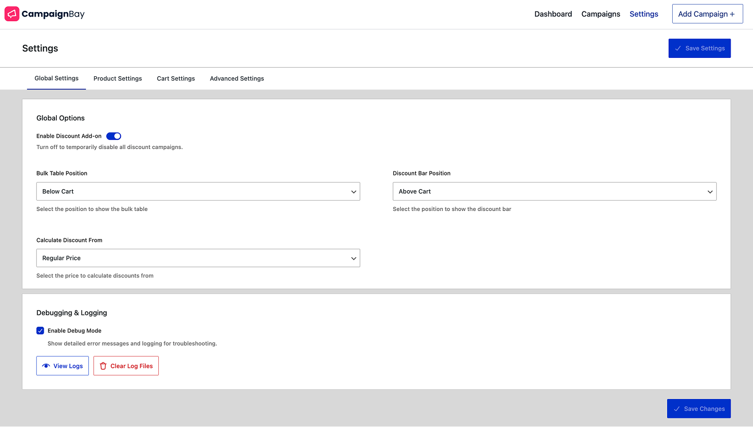The height and width of the screenshot is (427, 753).
Task: Toggle the Enable Discount Add-on switch
Action: (x=114, y=136)
